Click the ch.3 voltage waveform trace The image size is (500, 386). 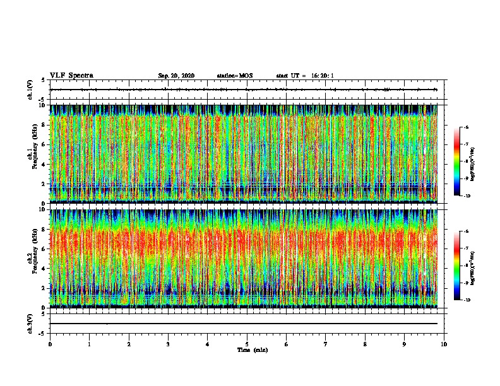pyautogui.click(x=244, y=324)
